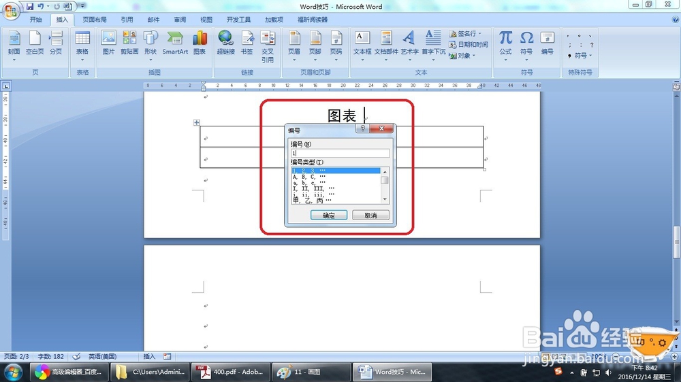Image resolution: width=681 pixels, height=382 pixels.
Task: Expand Signature Line (签名行) dropdown
Action: [x=480, y=33]
